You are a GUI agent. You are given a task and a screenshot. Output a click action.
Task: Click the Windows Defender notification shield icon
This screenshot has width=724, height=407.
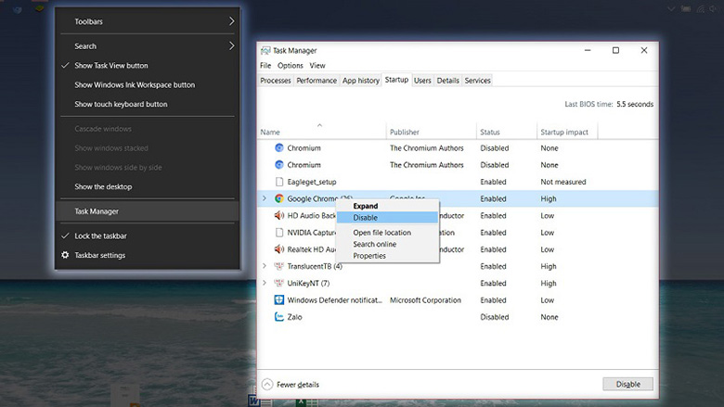(278, 300)
